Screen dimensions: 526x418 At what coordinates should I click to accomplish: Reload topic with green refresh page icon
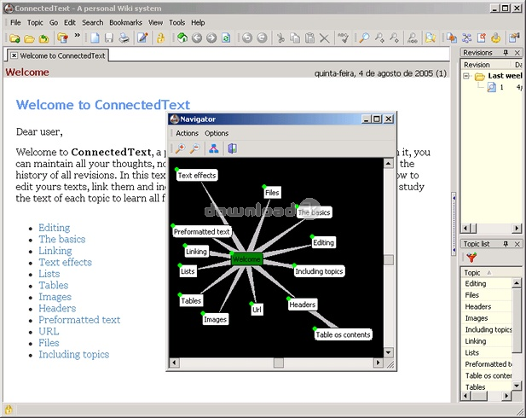226,38
